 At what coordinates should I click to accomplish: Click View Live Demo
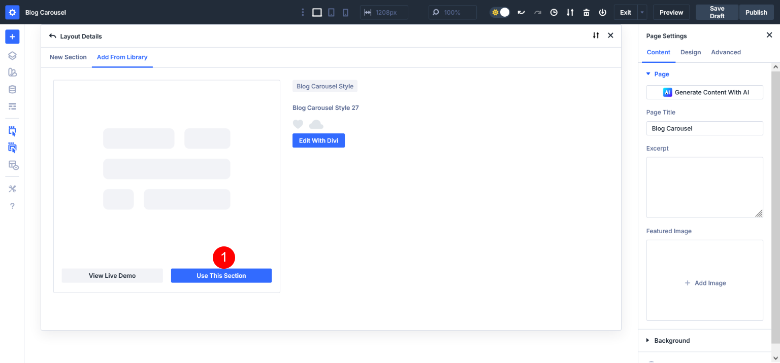click(x=112, y=276)
